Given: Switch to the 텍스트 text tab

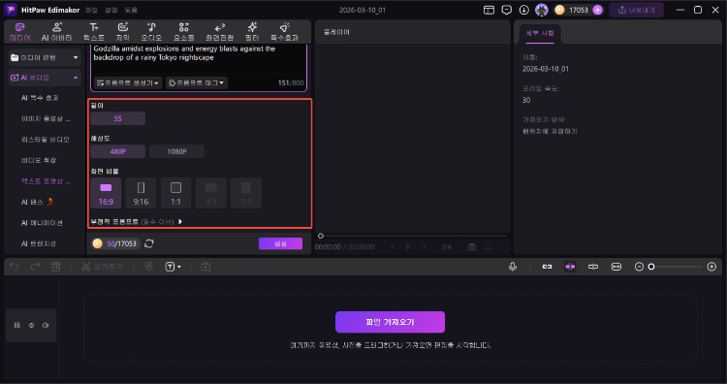Looking at the screenshot, I should click(x=94, y=32).
